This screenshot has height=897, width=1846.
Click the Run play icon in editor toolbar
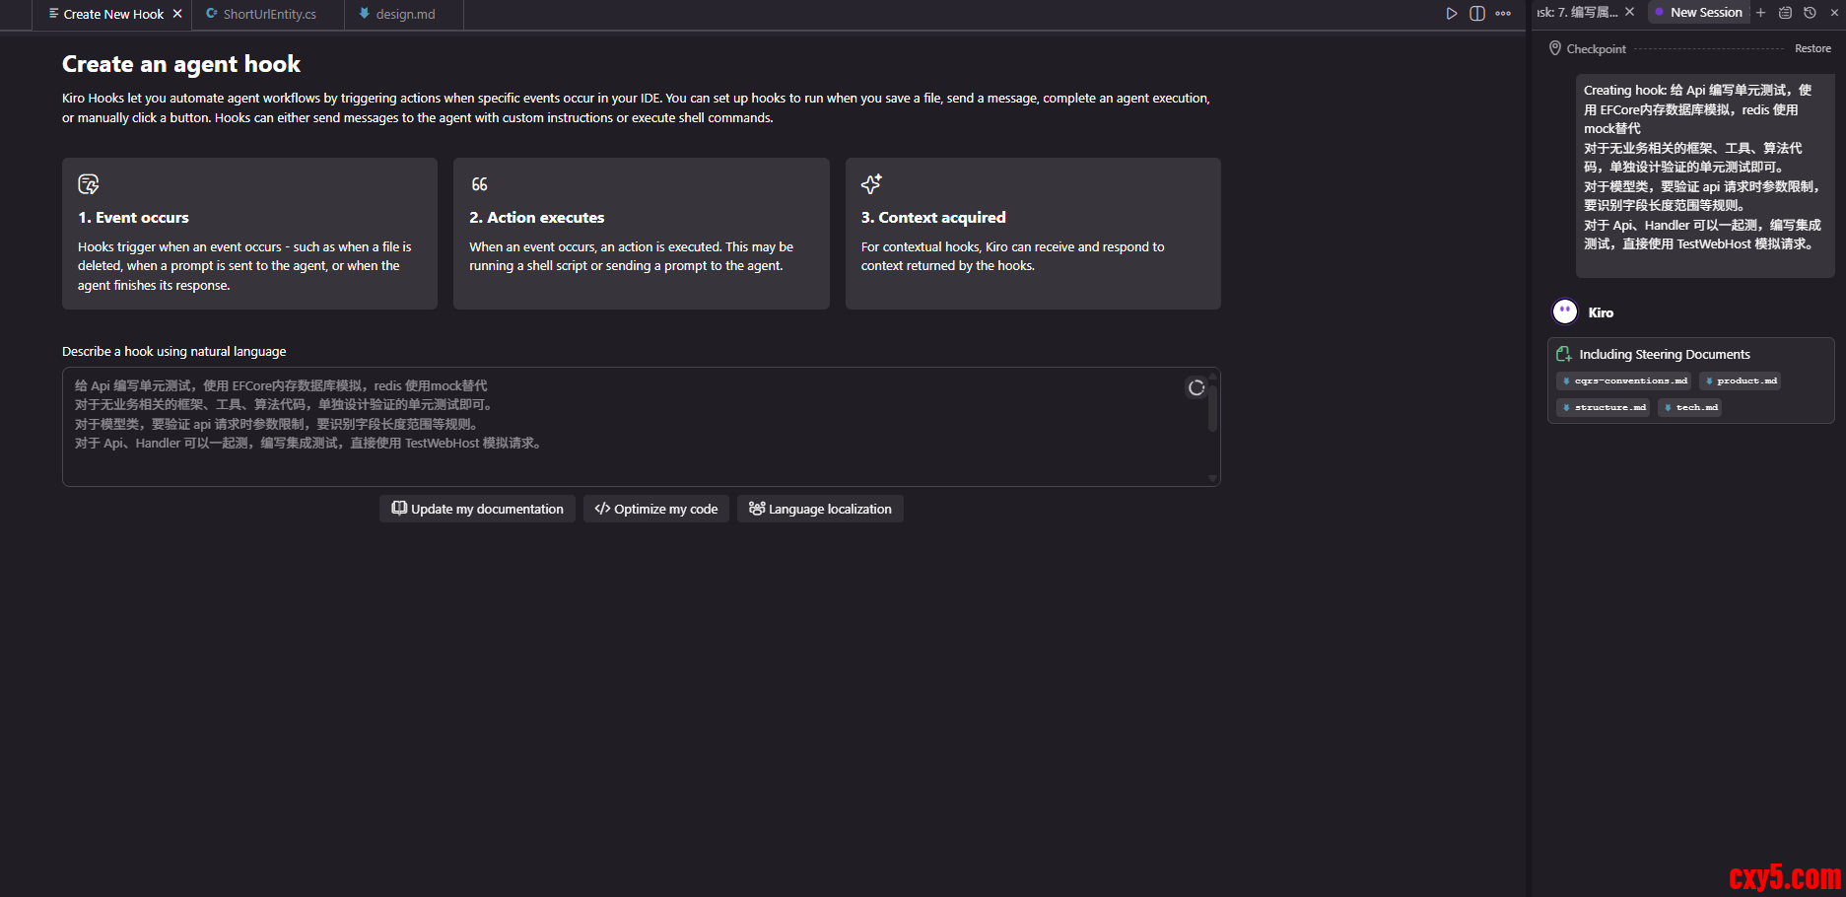tap(1451, 14)
